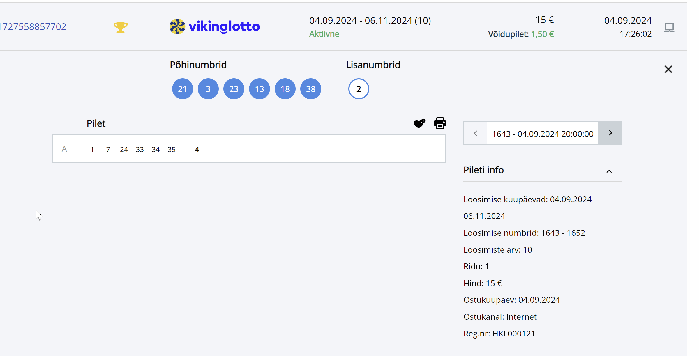
Task: Click the extra number ball 2
Action: pos(359,89)
